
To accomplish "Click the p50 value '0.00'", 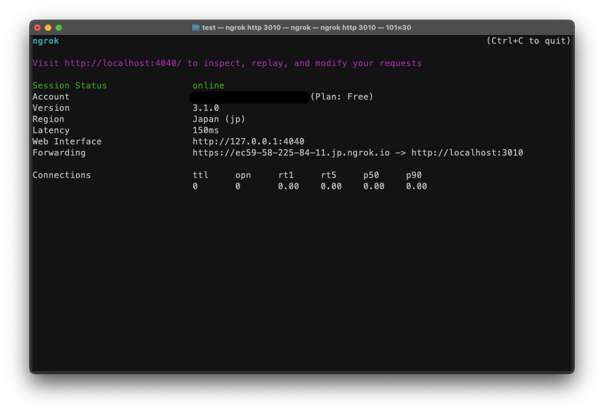I will (x=374, y=186).
